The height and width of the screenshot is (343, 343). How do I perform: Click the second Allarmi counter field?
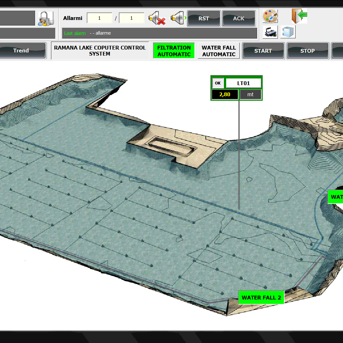(131, 18)
